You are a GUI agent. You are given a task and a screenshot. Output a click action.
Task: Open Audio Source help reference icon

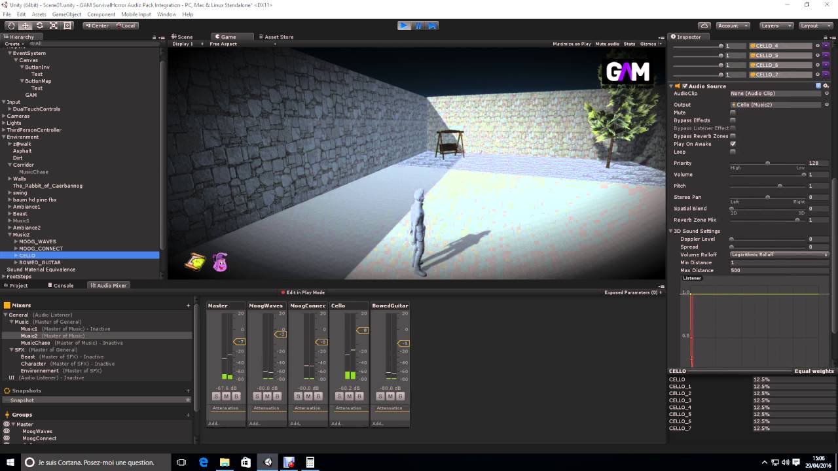[x=818, y=86]
